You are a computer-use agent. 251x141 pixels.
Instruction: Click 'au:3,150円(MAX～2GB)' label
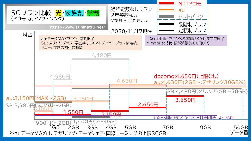pyautogui.click(x=36, y=98)
